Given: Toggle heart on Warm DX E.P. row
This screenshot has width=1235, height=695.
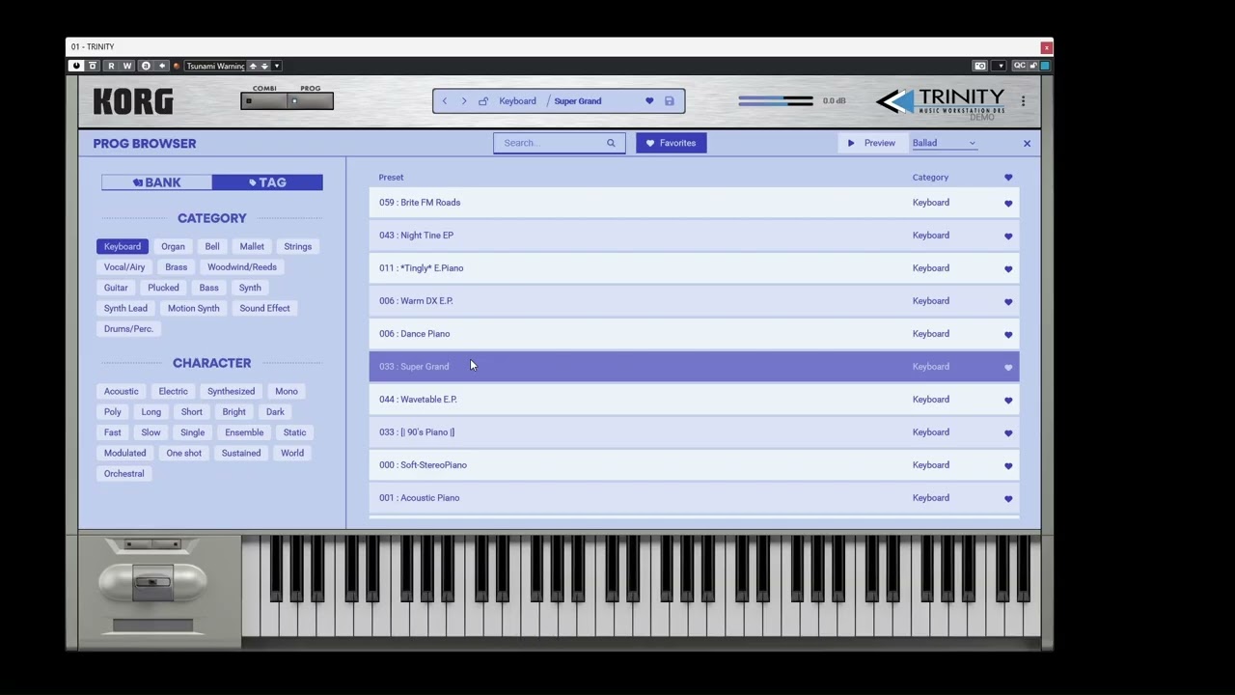Looking at the screenshot, I should 1008,302.
